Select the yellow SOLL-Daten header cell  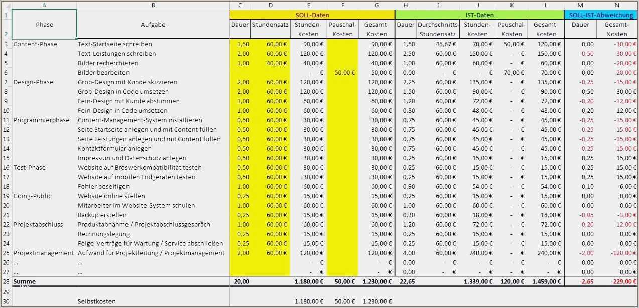(312, 15)
